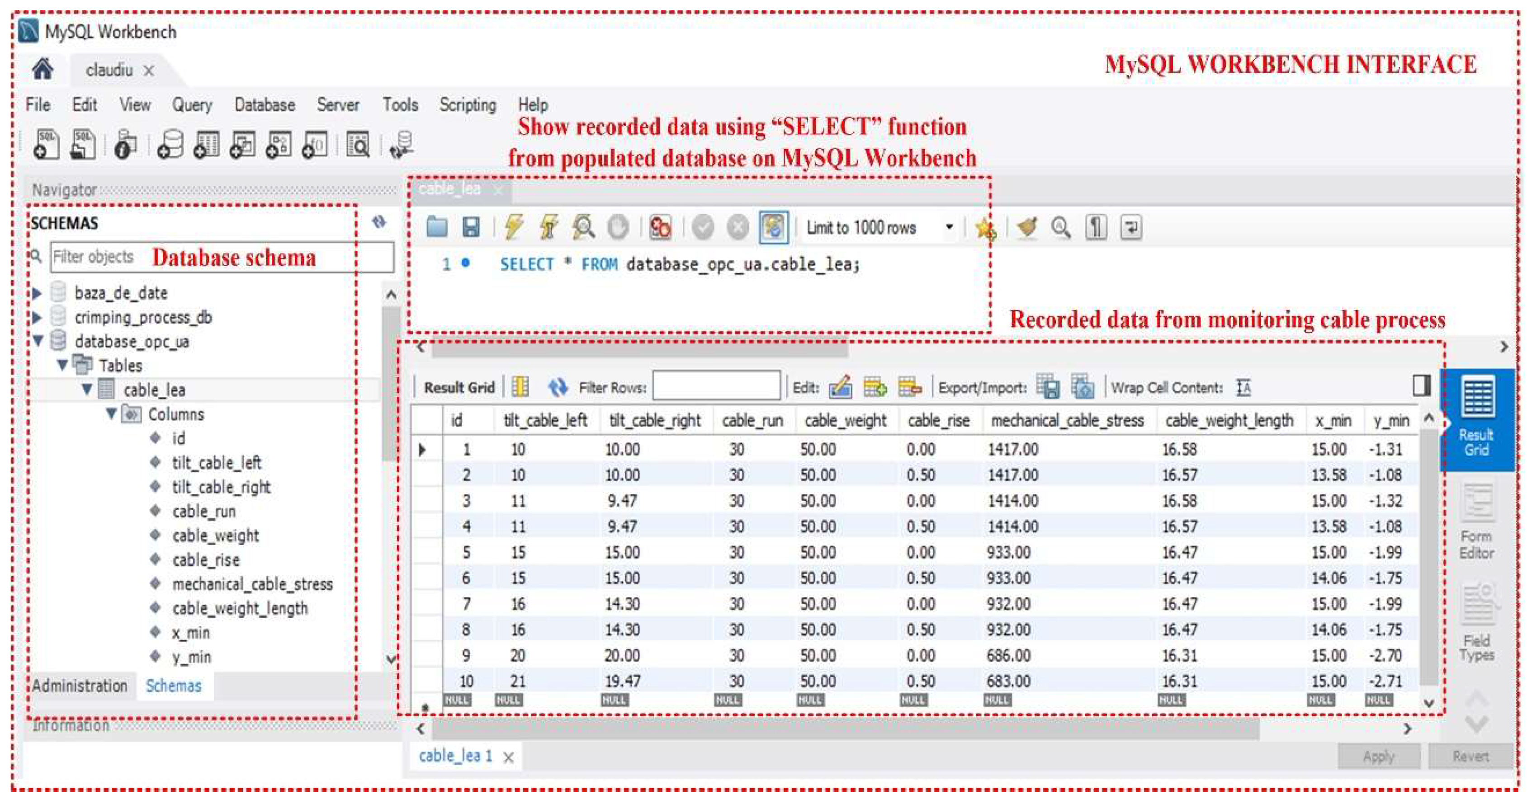Click the open SQL script folder icon
This screenshot has width=1532, height=799.
(437, 228)
